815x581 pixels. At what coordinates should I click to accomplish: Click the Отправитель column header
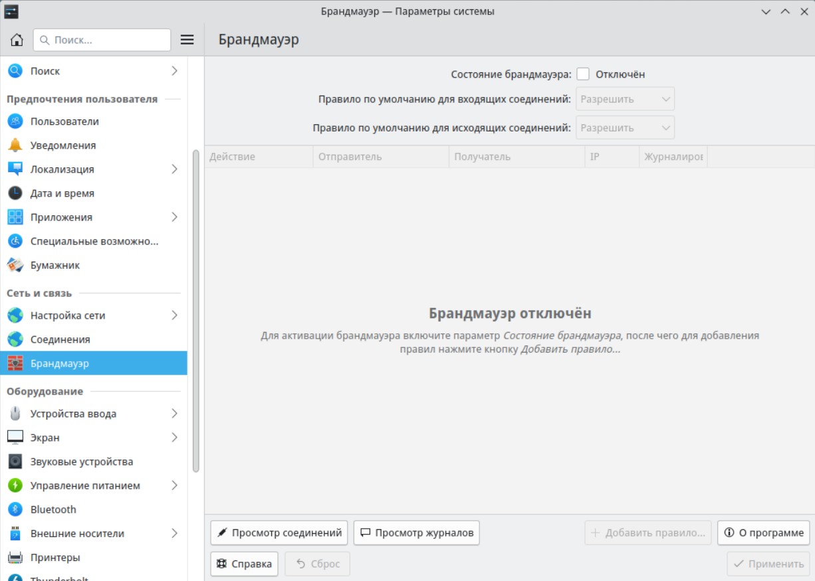[x=381, y=157]
